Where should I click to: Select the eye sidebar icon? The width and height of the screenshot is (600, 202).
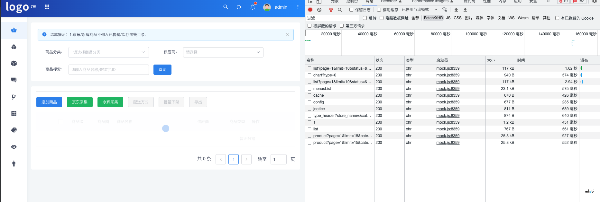point(14,147)
